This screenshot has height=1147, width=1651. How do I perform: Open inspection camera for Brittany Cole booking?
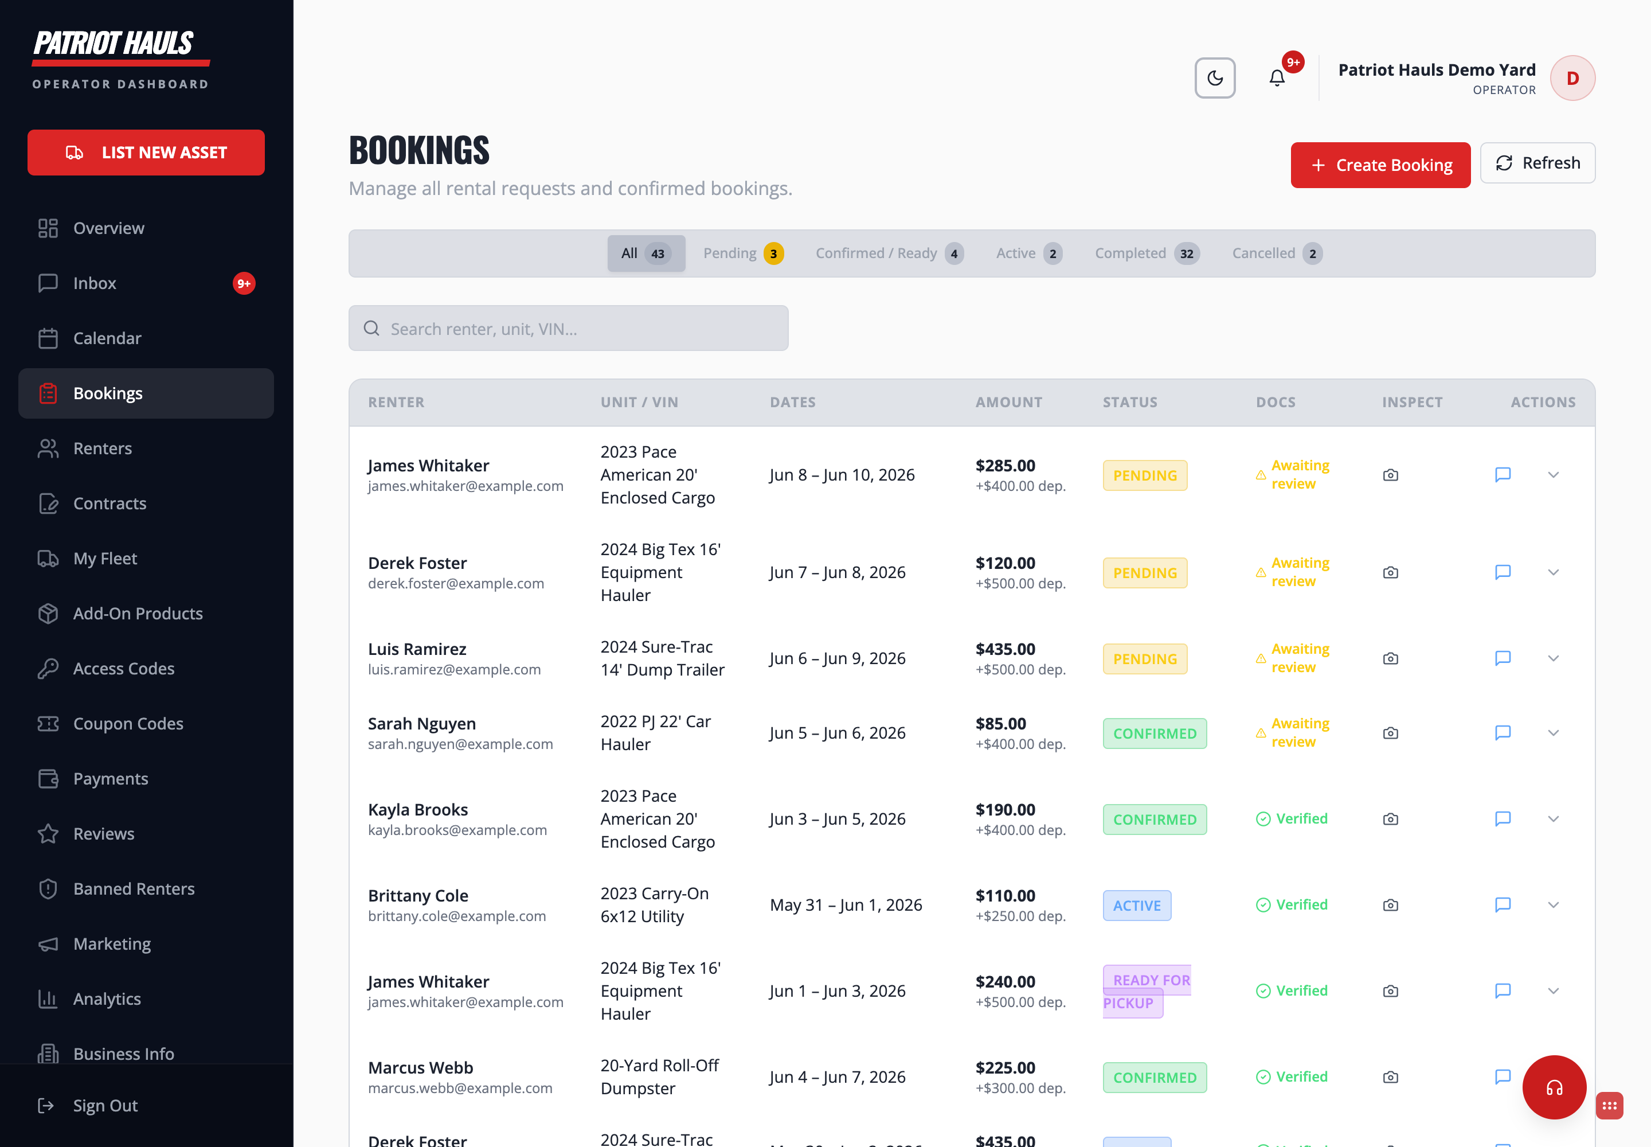tap(1390, 905)
